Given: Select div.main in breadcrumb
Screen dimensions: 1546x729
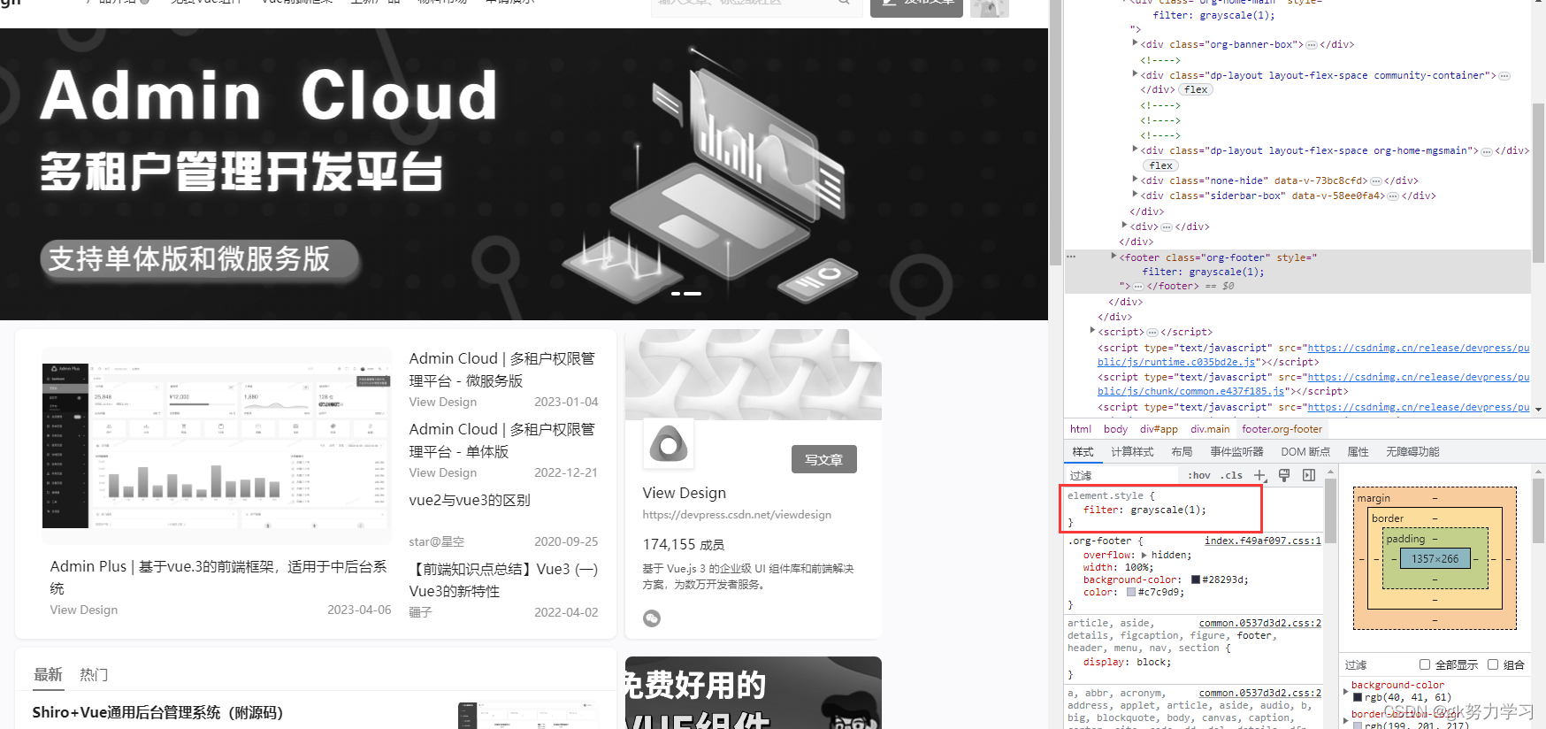Looking at the screenshot, I should [1210, 429].
